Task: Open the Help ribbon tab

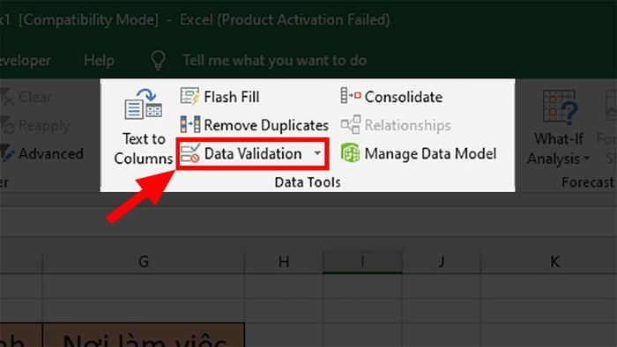Action: point(99,61)
